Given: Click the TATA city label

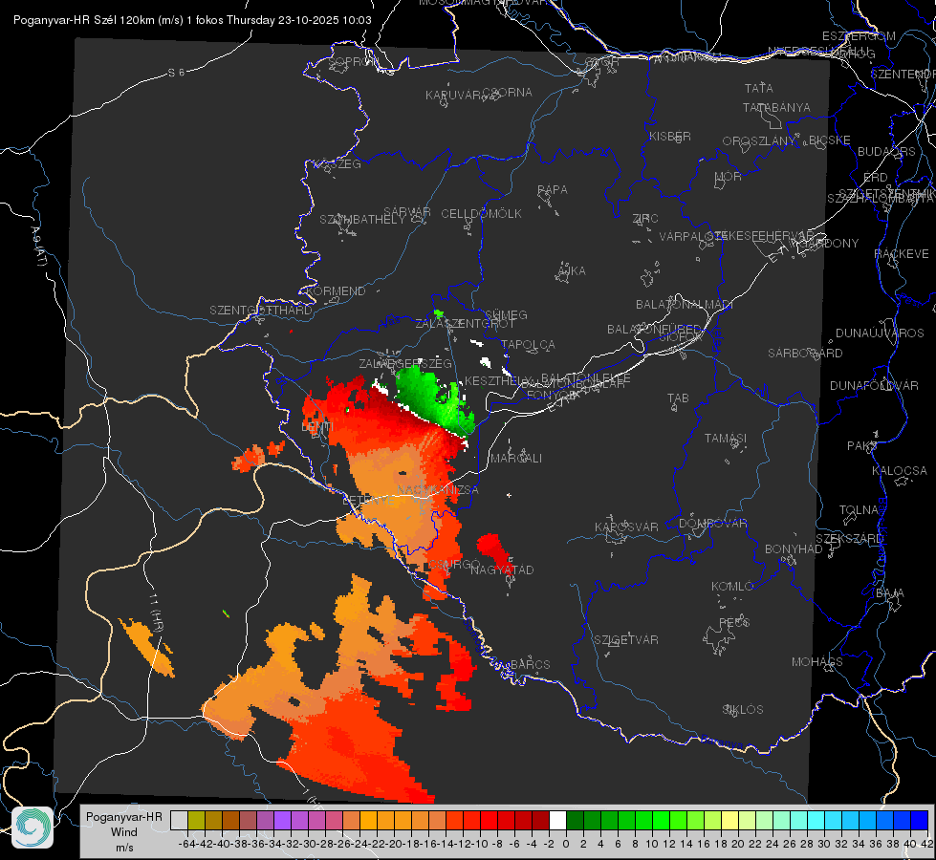Looking at the screenshot, I should point(759,88).
